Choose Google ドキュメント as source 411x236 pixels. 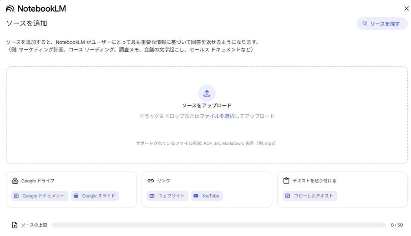coord(40,196)
